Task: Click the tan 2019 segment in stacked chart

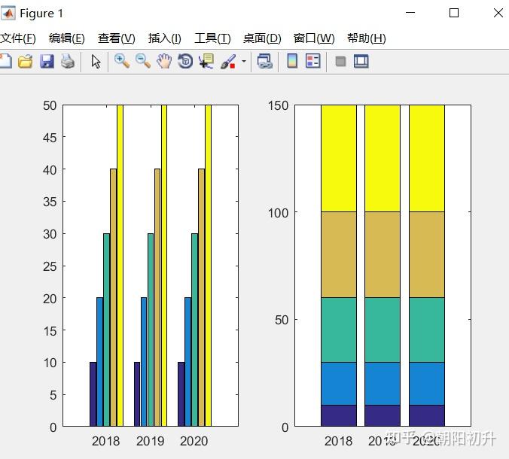Action: click(383, 254)
